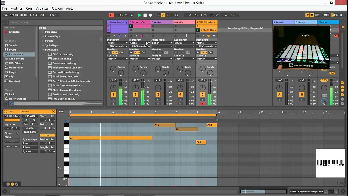Enable the Draw Mode pencil icon
This screenshot has width=348, height=196.
(307, 15)
